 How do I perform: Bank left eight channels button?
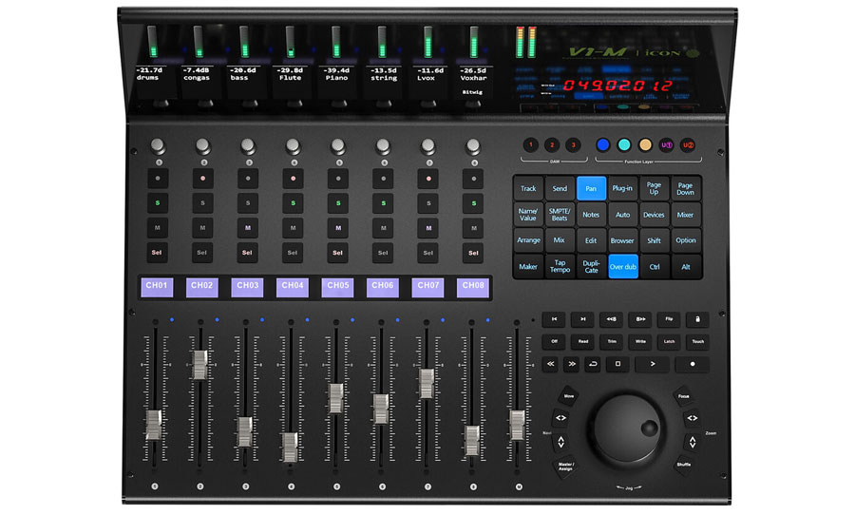click(x=611, y=319)
